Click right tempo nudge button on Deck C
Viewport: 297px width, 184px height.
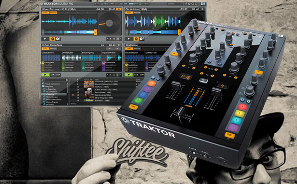coord(117,49)
